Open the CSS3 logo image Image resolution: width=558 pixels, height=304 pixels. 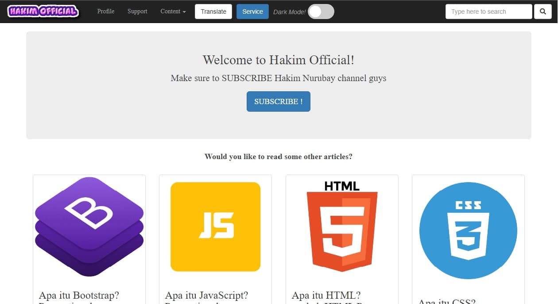coord(468,230)
